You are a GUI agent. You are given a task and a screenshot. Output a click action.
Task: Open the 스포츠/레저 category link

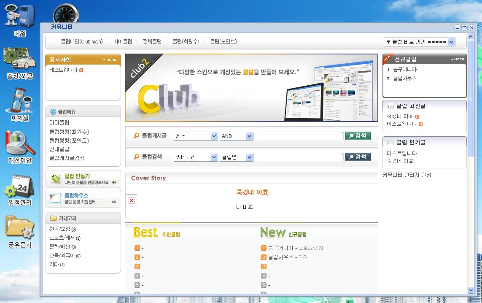pos(62,238)
